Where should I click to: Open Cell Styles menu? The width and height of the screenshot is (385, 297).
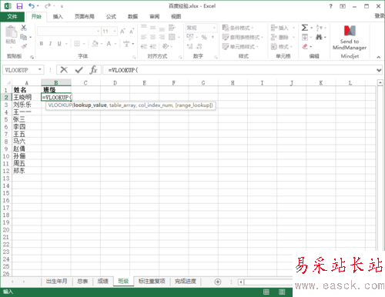click(240, 46)
